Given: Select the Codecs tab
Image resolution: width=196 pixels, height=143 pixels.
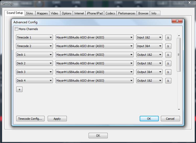Looking at the screenshot, I should (x=110, y=13).
